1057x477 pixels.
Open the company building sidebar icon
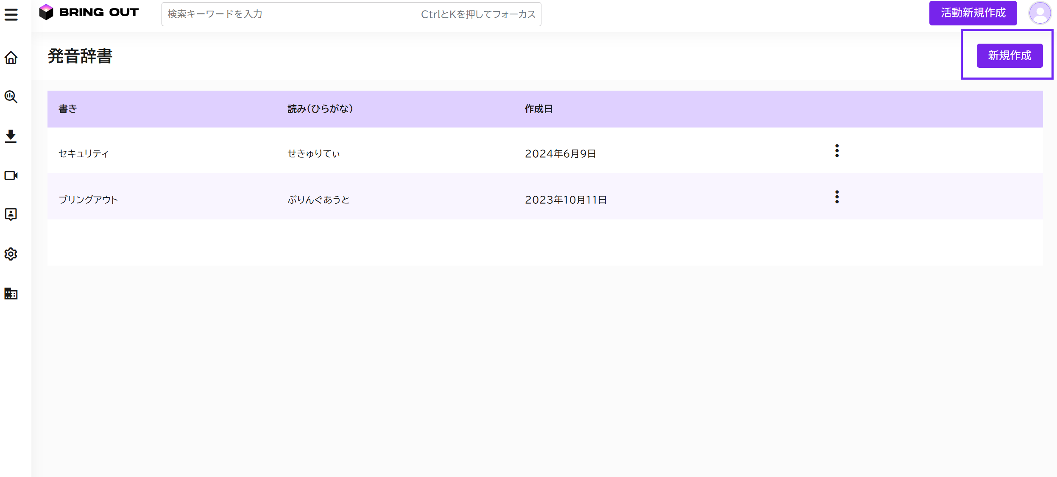click(11, 293)
